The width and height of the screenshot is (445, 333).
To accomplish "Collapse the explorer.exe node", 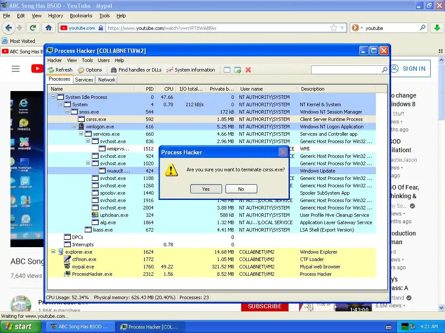I will 53,251.
